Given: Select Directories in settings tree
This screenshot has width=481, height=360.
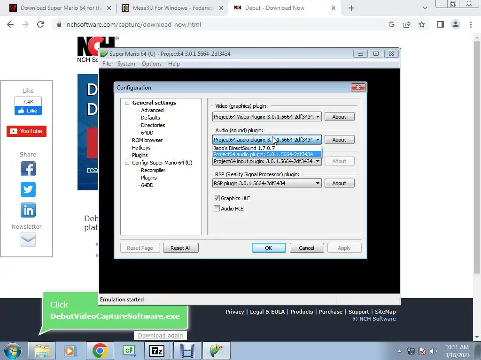Looking at the screenshot, I should click(153, 125).
